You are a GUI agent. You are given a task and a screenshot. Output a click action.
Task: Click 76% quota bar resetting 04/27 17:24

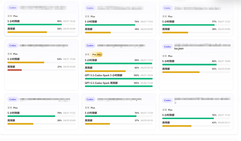tap(119, 116)
